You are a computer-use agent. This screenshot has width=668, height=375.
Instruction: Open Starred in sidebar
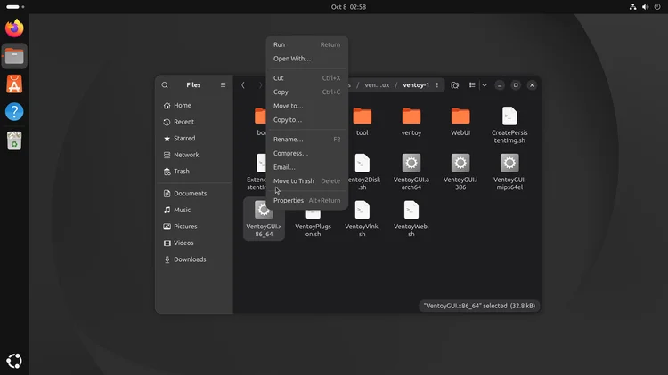coord(194,138)
